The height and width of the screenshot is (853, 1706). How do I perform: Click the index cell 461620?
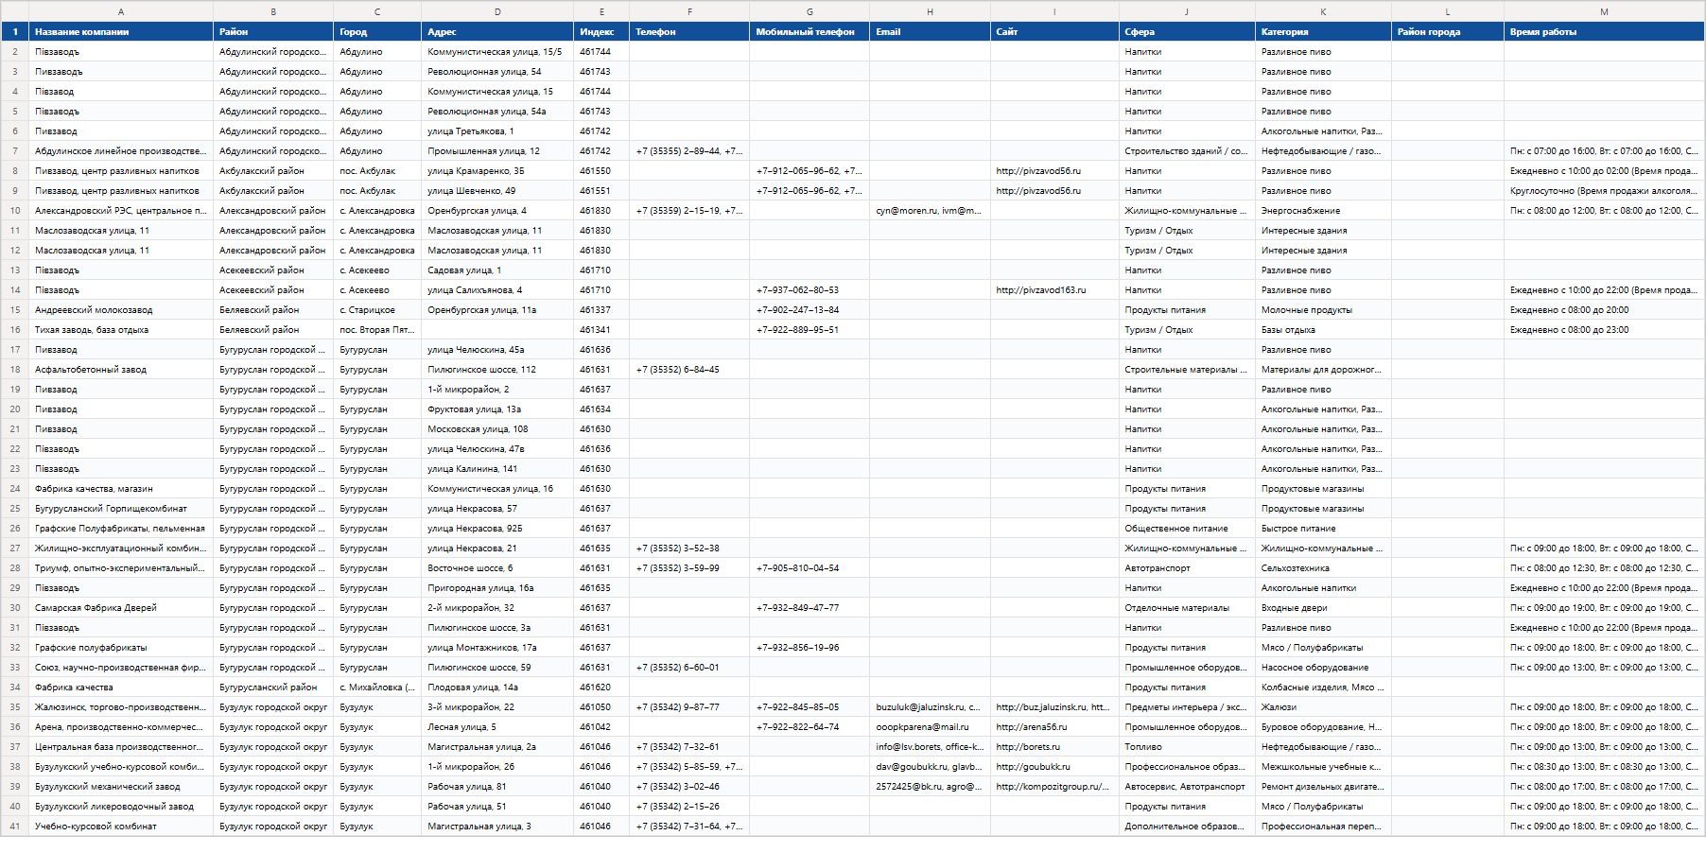[x=601, y=688]
